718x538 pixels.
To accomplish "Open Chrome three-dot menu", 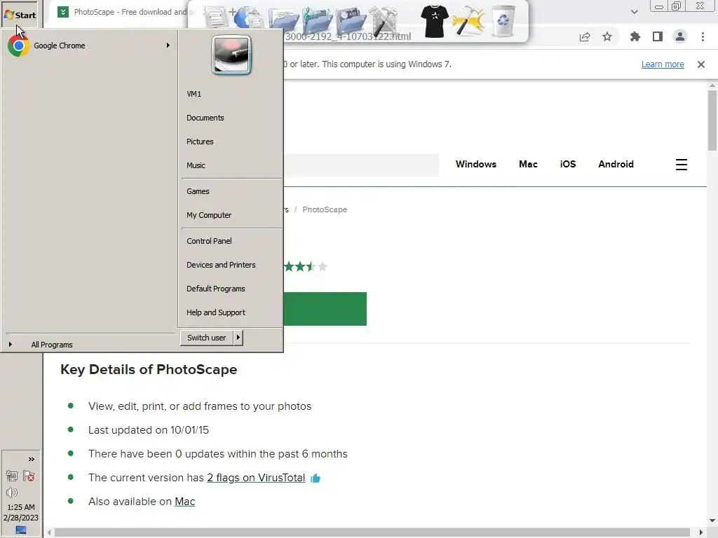I will coord(703,36).
